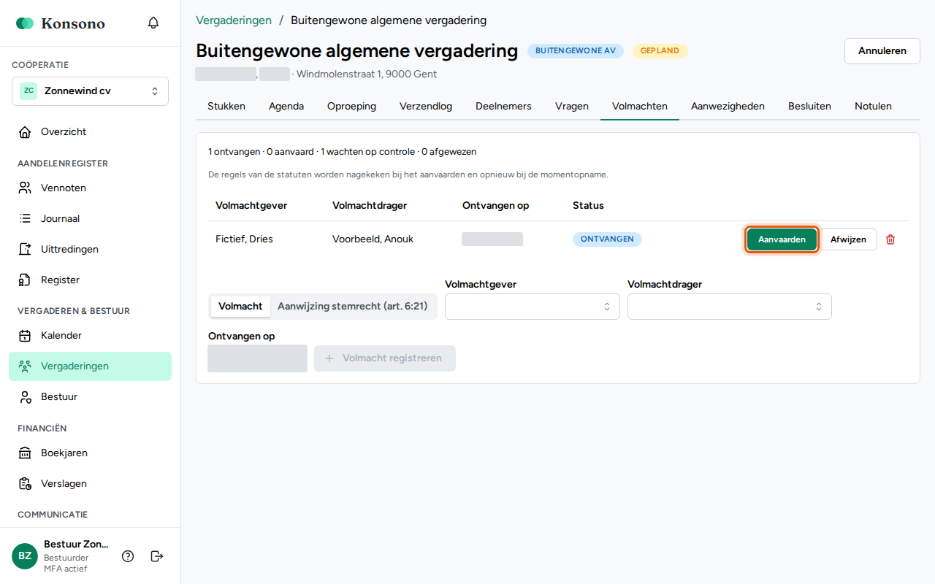
Task: Delete the Fictief, Dries proxy with trash icon
Action: (x=890, y=239)
